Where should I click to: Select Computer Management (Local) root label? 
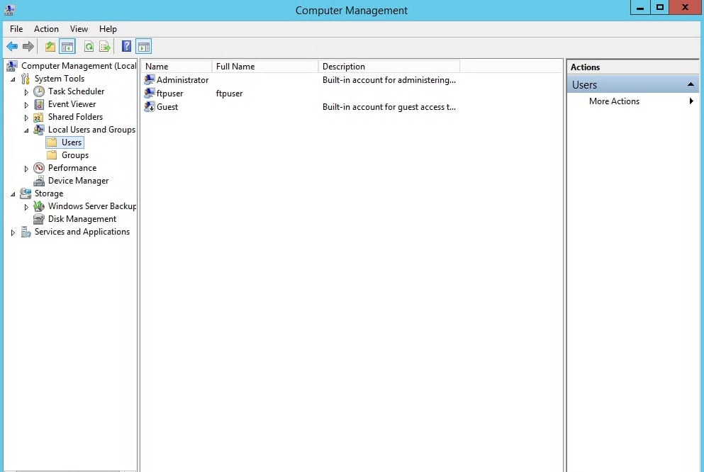[x=79, y=66]
